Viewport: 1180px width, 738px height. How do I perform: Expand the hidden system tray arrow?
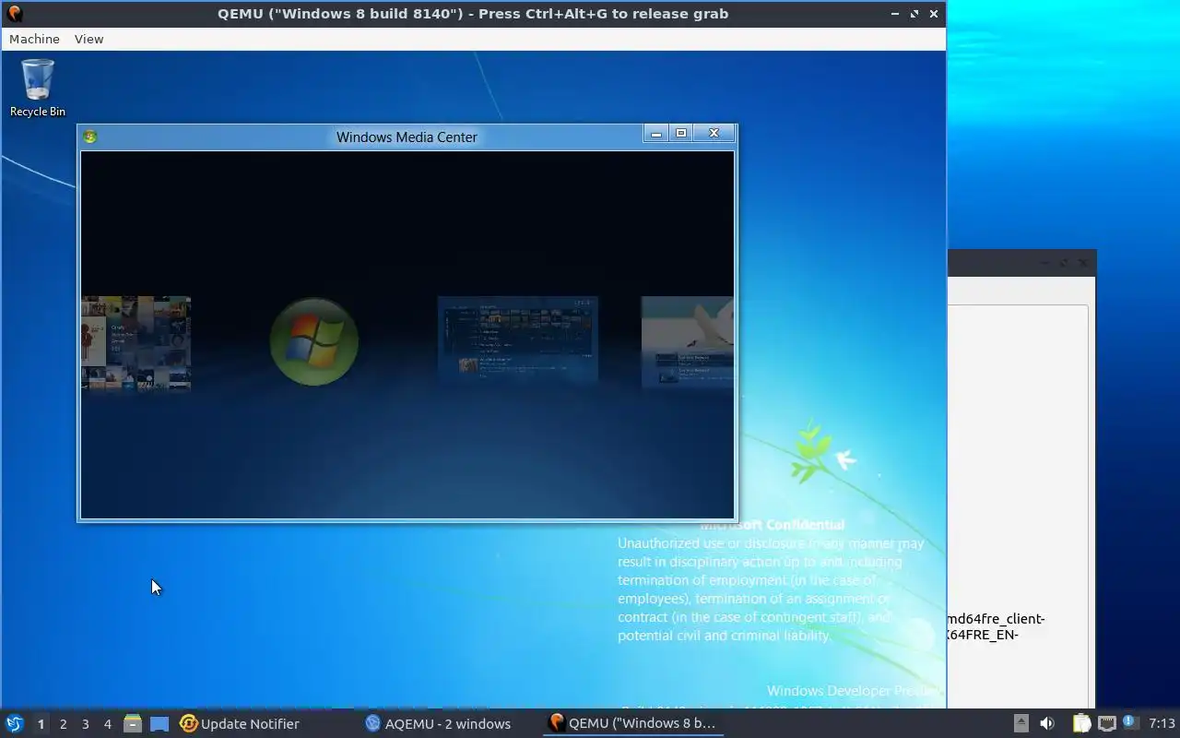[1021, 723]
